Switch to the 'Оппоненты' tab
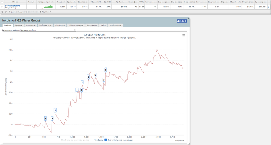271x145 pixels. [31, 25]
